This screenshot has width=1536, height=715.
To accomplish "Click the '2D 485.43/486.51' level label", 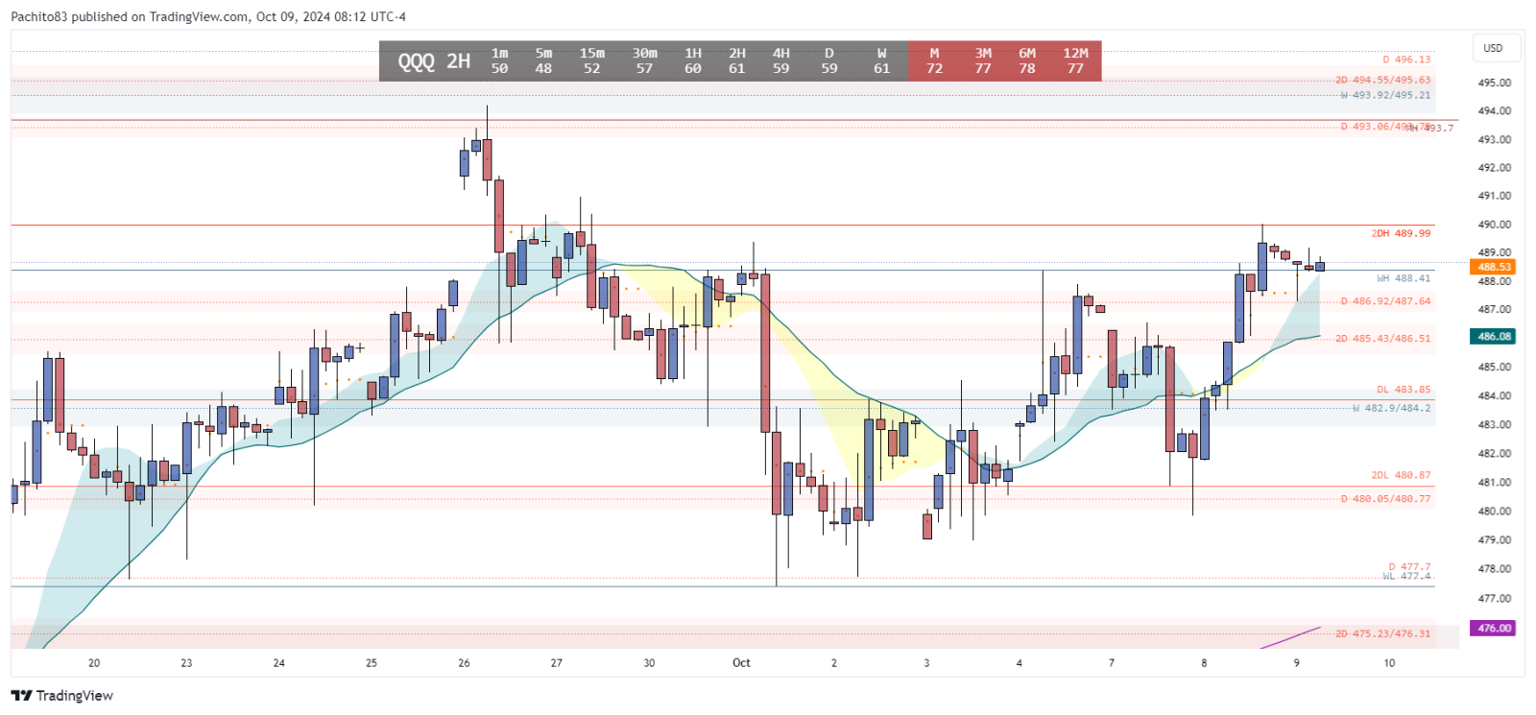I will 1382,339.
